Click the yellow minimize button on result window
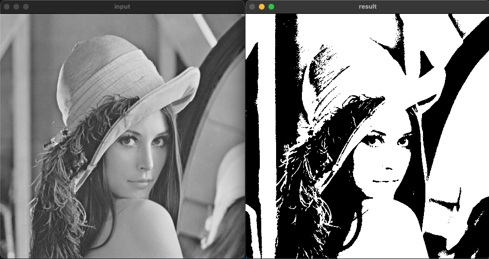 click(262, 7)
